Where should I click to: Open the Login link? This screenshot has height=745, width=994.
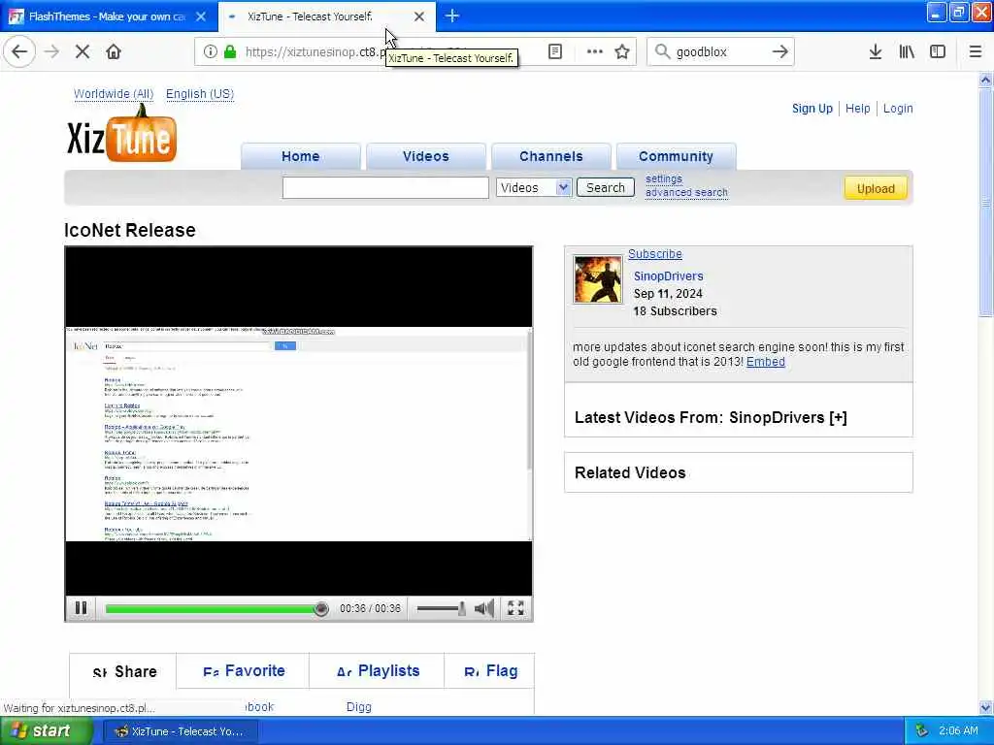coord(898,109)
